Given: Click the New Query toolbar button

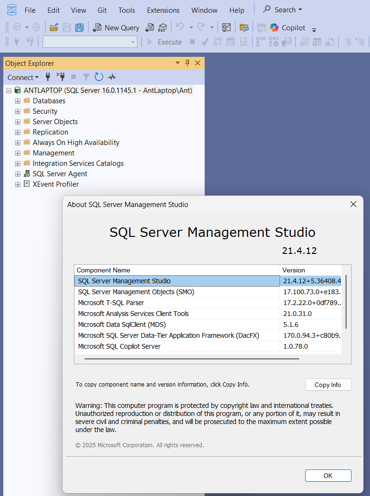Looking at the screenshot, I should (116, 27).
